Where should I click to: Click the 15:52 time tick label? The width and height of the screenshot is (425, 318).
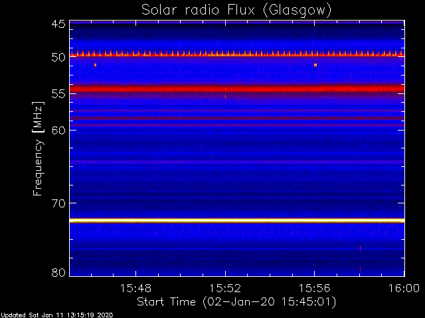coord(225,288)
